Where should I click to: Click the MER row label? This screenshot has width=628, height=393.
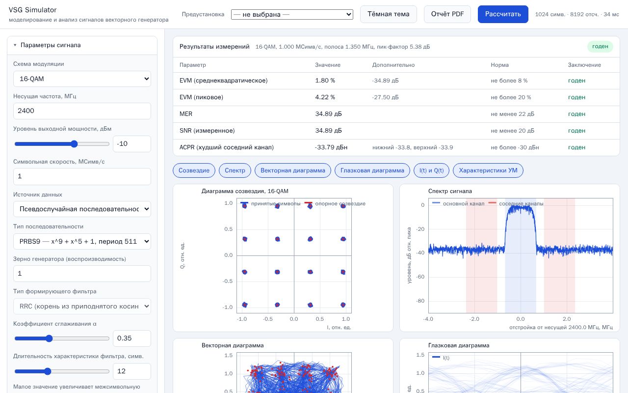tap(186, 114)
